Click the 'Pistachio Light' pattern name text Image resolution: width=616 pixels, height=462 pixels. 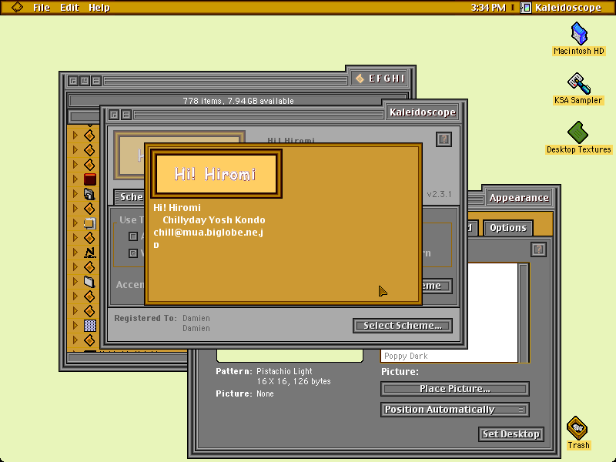[284, 371]
